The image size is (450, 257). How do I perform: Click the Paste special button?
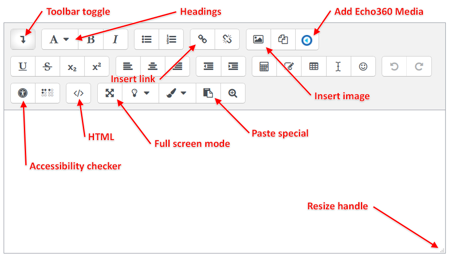coord(208,93)
